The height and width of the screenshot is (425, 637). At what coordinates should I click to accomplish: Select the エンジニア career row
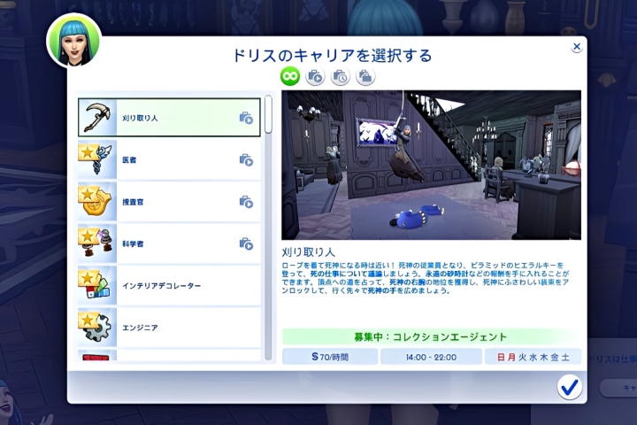pyautogui.click(x=169, y=328)
